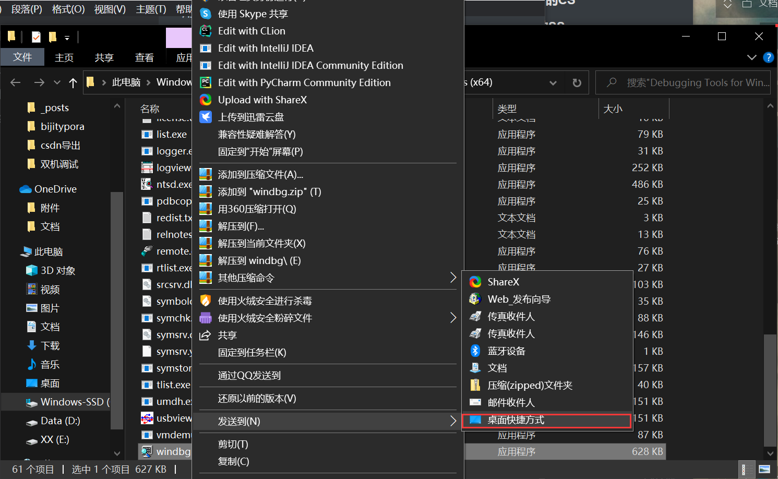Expand the 发送到(N) submenu
This screenshot has width=778, height=479.
(453, 421)
